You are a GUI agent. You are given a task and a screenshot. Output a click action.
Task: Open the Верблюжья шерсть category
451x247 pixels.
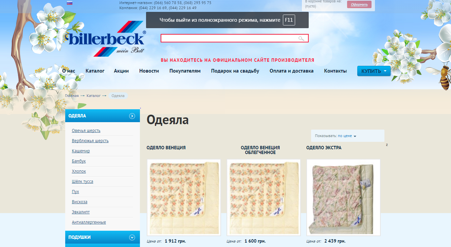click(90, 141)
